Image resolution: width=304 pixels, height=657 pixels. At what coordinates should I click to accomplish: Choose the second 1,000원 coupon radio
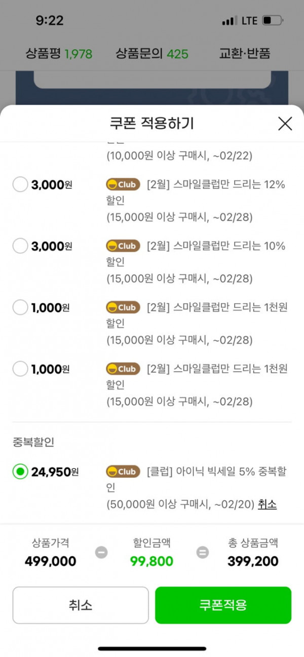[20, 369]
